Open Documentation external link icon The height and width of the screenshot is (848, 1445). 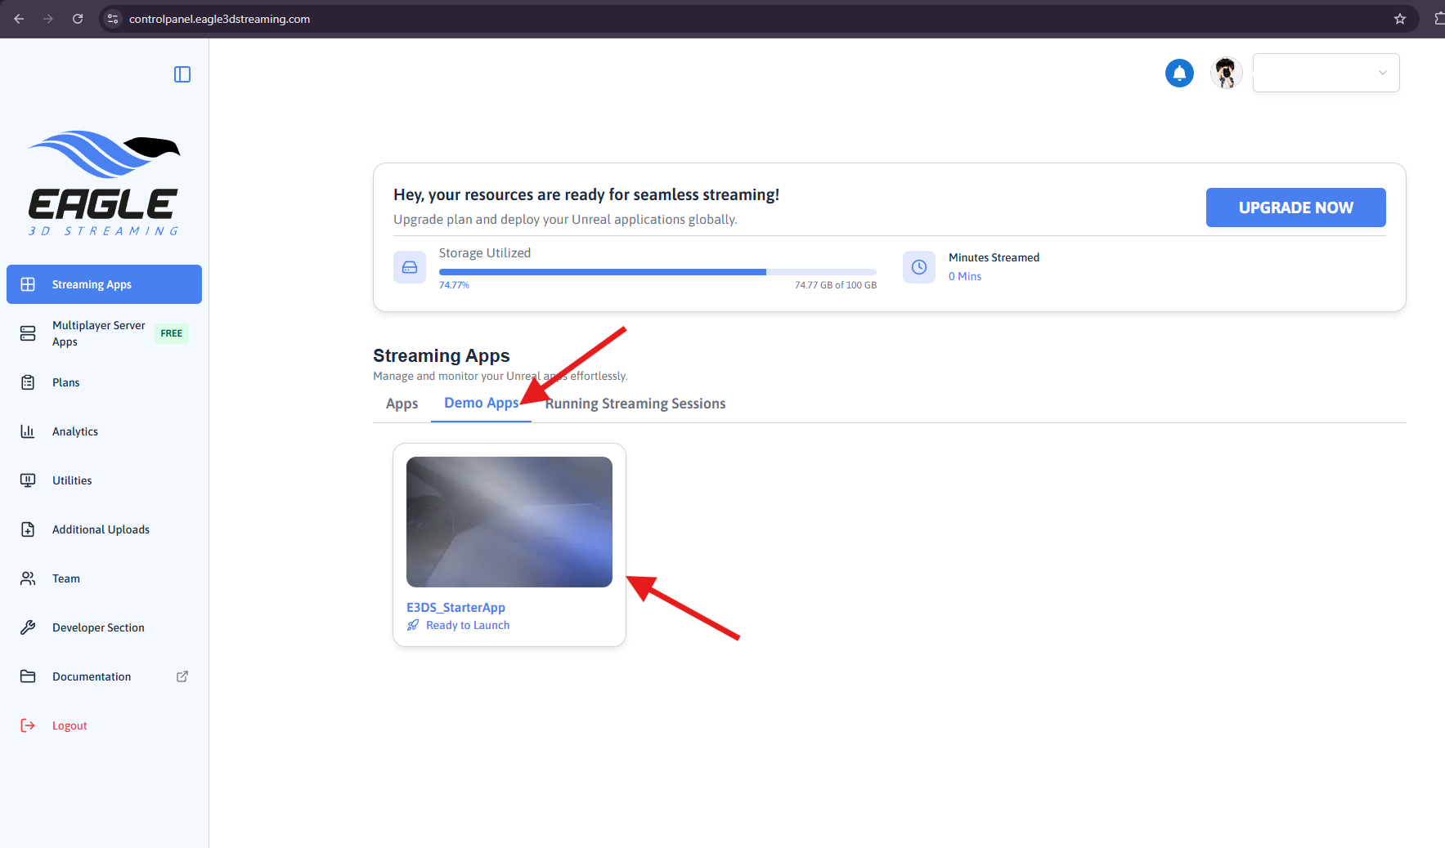[182, 676]
